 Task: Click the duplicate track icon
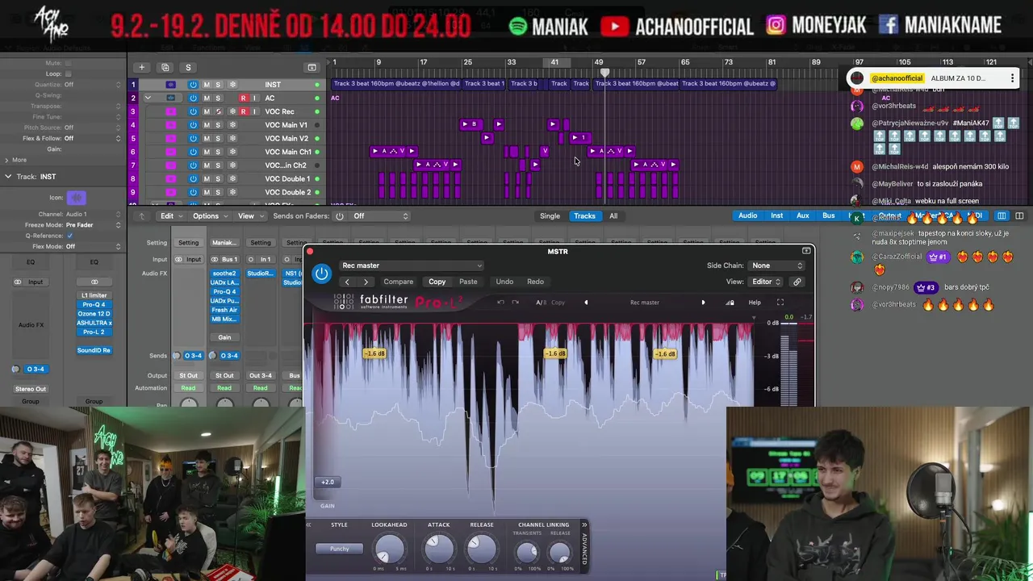click(165, 68)
